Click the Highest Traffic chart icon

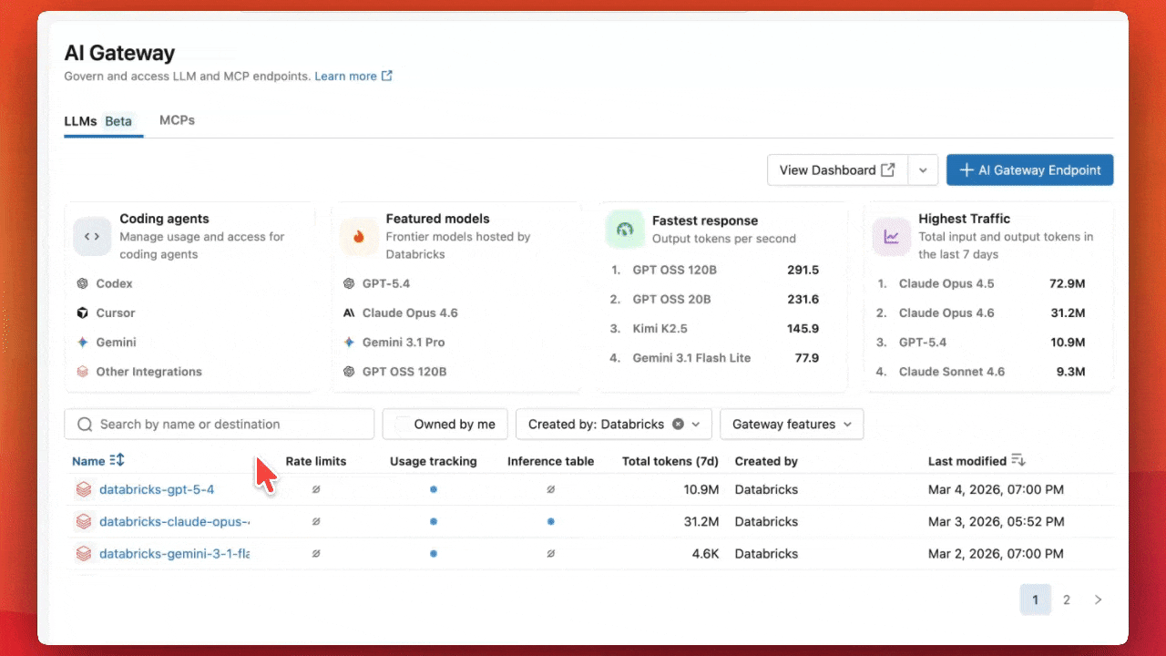[891, 237]
